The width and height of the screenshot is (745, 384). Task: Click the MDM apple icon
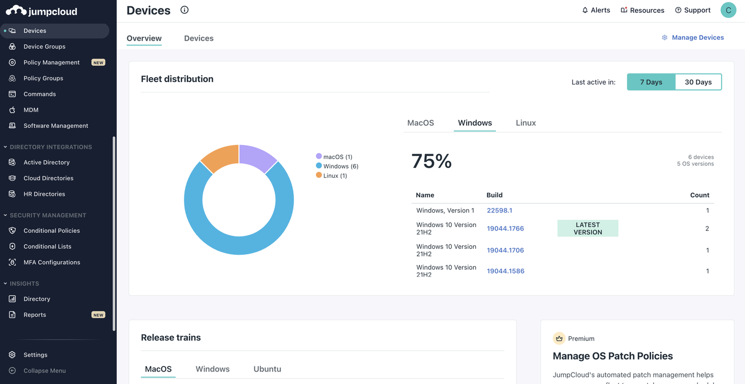(x=12, y=110)
